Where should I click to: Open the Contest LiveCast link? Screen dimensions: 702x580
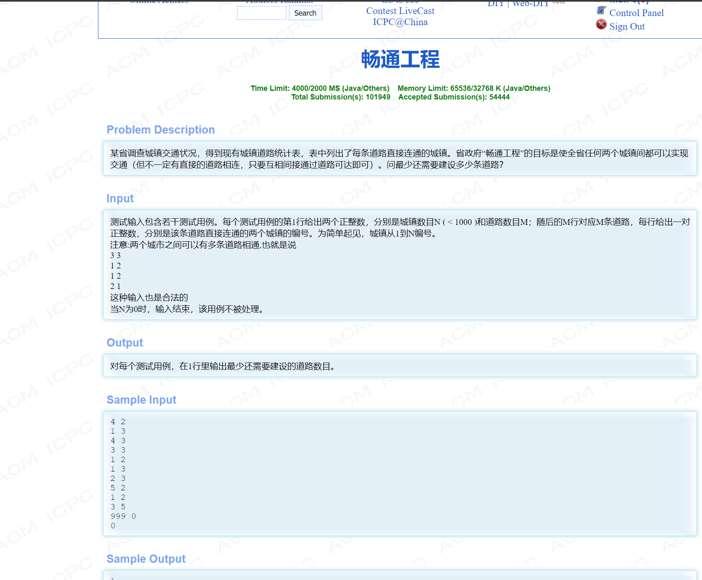[x=400, y=11]
